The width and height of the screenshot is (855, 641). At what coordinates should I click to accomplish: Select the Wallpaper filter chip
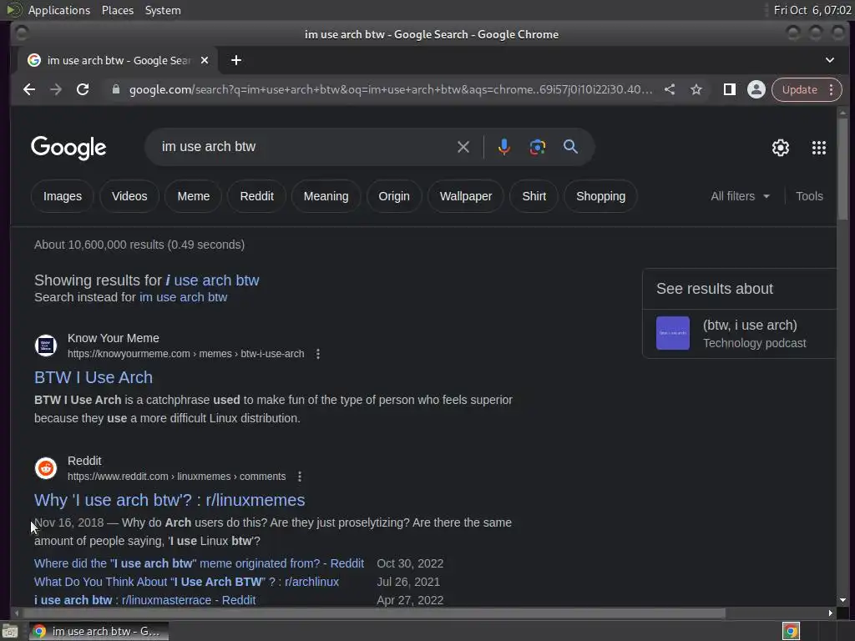[466, 196]
